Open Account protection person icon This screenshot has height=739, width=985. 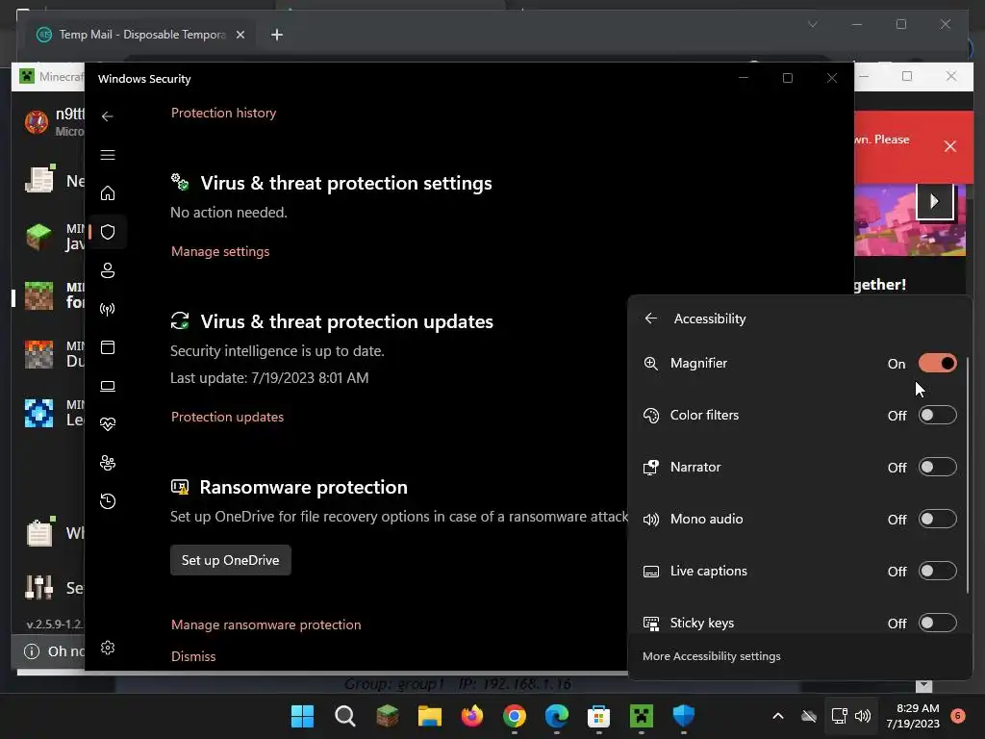[108, 270]
